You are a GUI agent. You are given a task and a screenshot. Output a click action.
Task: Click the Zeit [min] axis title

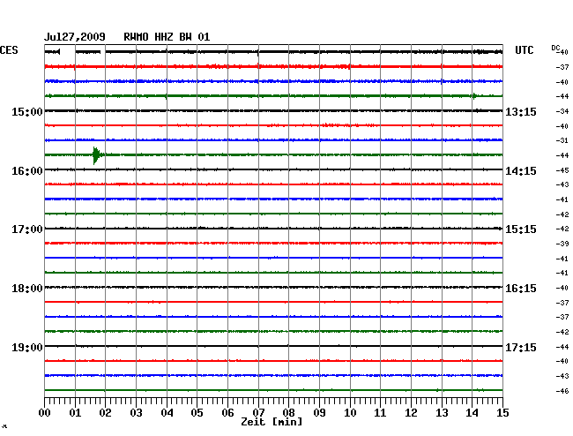pos(272,422)
